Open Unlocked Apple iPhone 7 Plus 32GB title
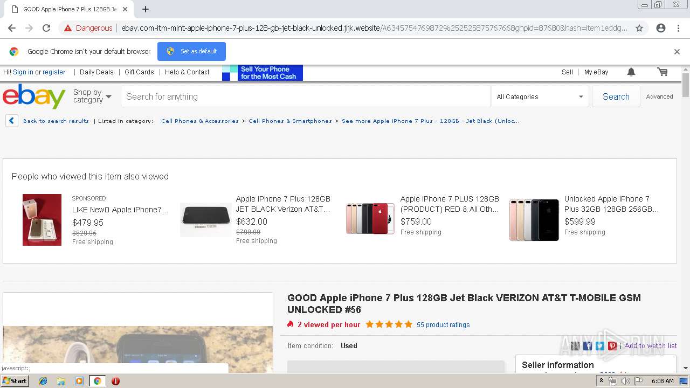Screen dimensions: 690x388 [x=611, y=204]
